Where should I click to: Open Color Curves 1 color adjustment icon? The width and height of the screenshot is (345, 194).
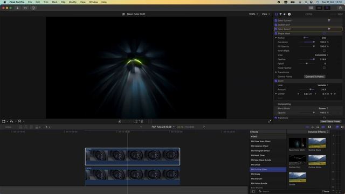click(x=329, y=20)
